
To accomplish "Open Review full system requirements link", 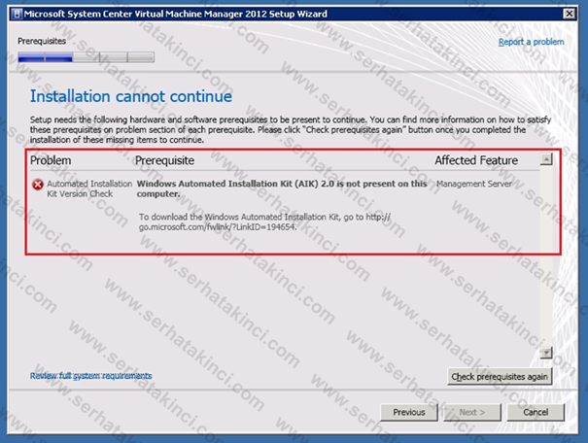I will click(90, 376).
